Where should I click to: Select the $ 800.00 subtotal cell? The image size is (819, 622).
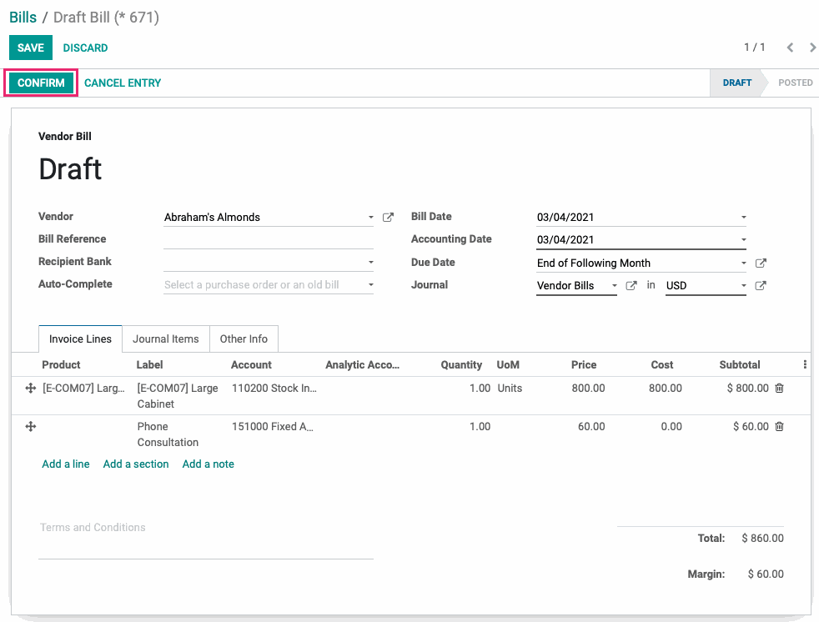747,388
